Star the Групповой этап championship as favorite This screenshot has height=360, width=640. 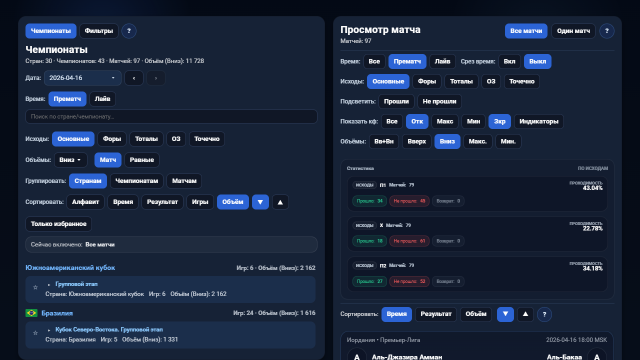(35, 287)
